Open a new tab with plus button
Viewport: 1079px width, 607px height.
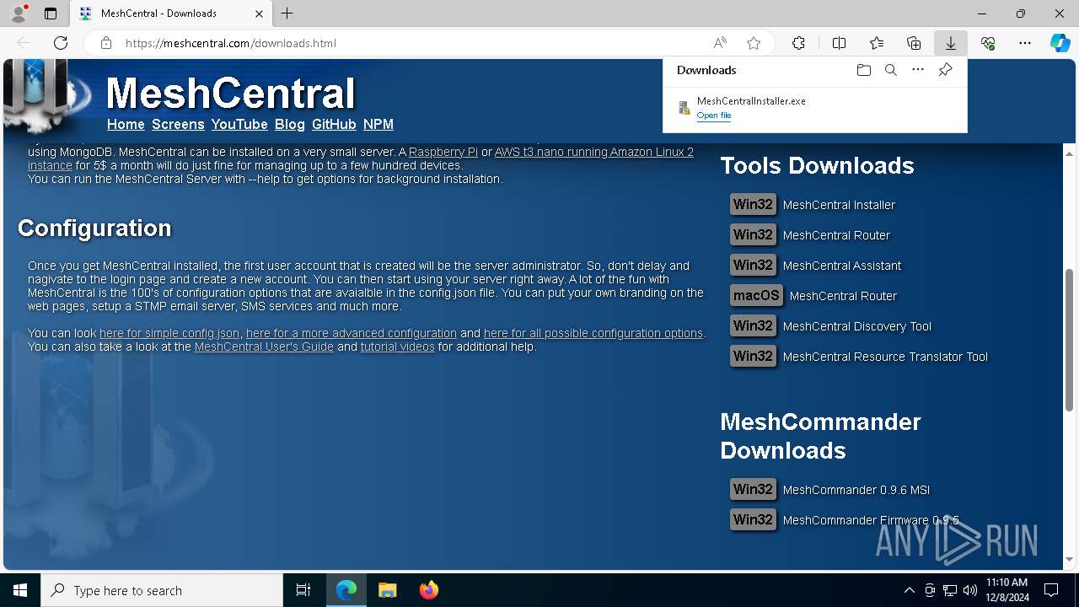point(287,13)
